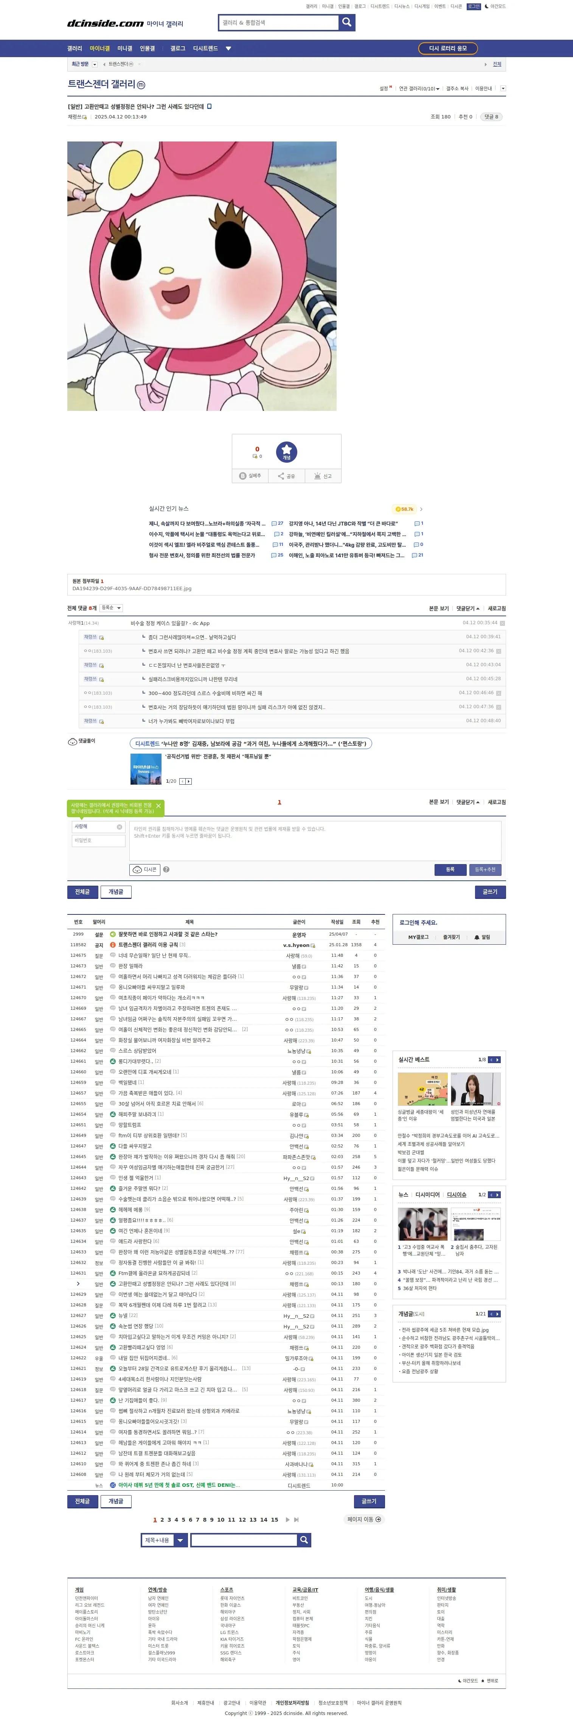
Task: Click the help question mark near 디시콘
Action: (166, 869)
